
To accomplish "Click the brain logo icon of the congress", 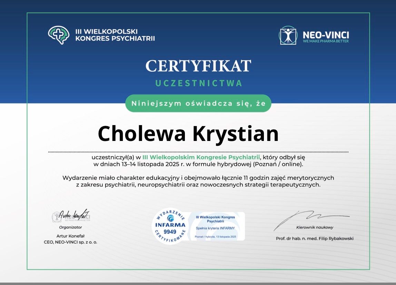I will click(58, 35).
